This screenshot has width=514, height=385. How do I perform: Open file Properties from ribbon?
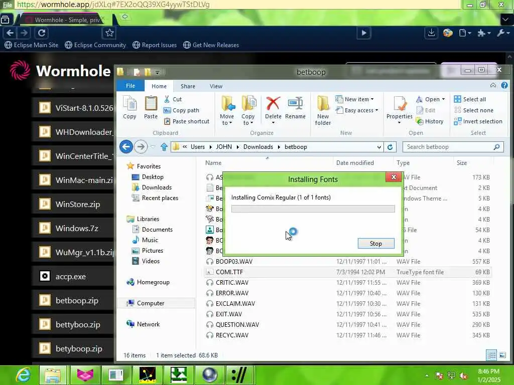[x=399, y=110]
